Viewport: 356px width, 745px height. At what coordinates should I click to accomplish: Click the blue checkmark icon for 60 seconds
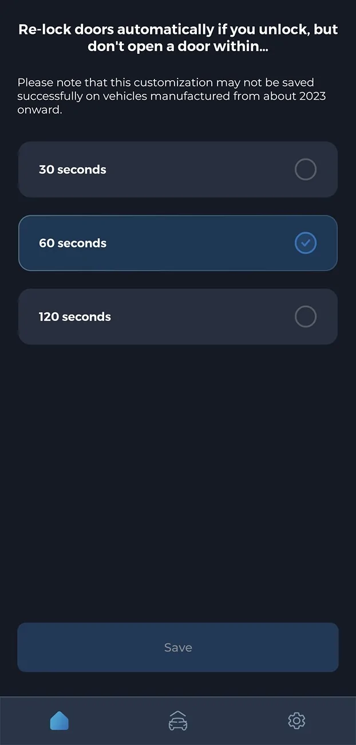(305, 243)
